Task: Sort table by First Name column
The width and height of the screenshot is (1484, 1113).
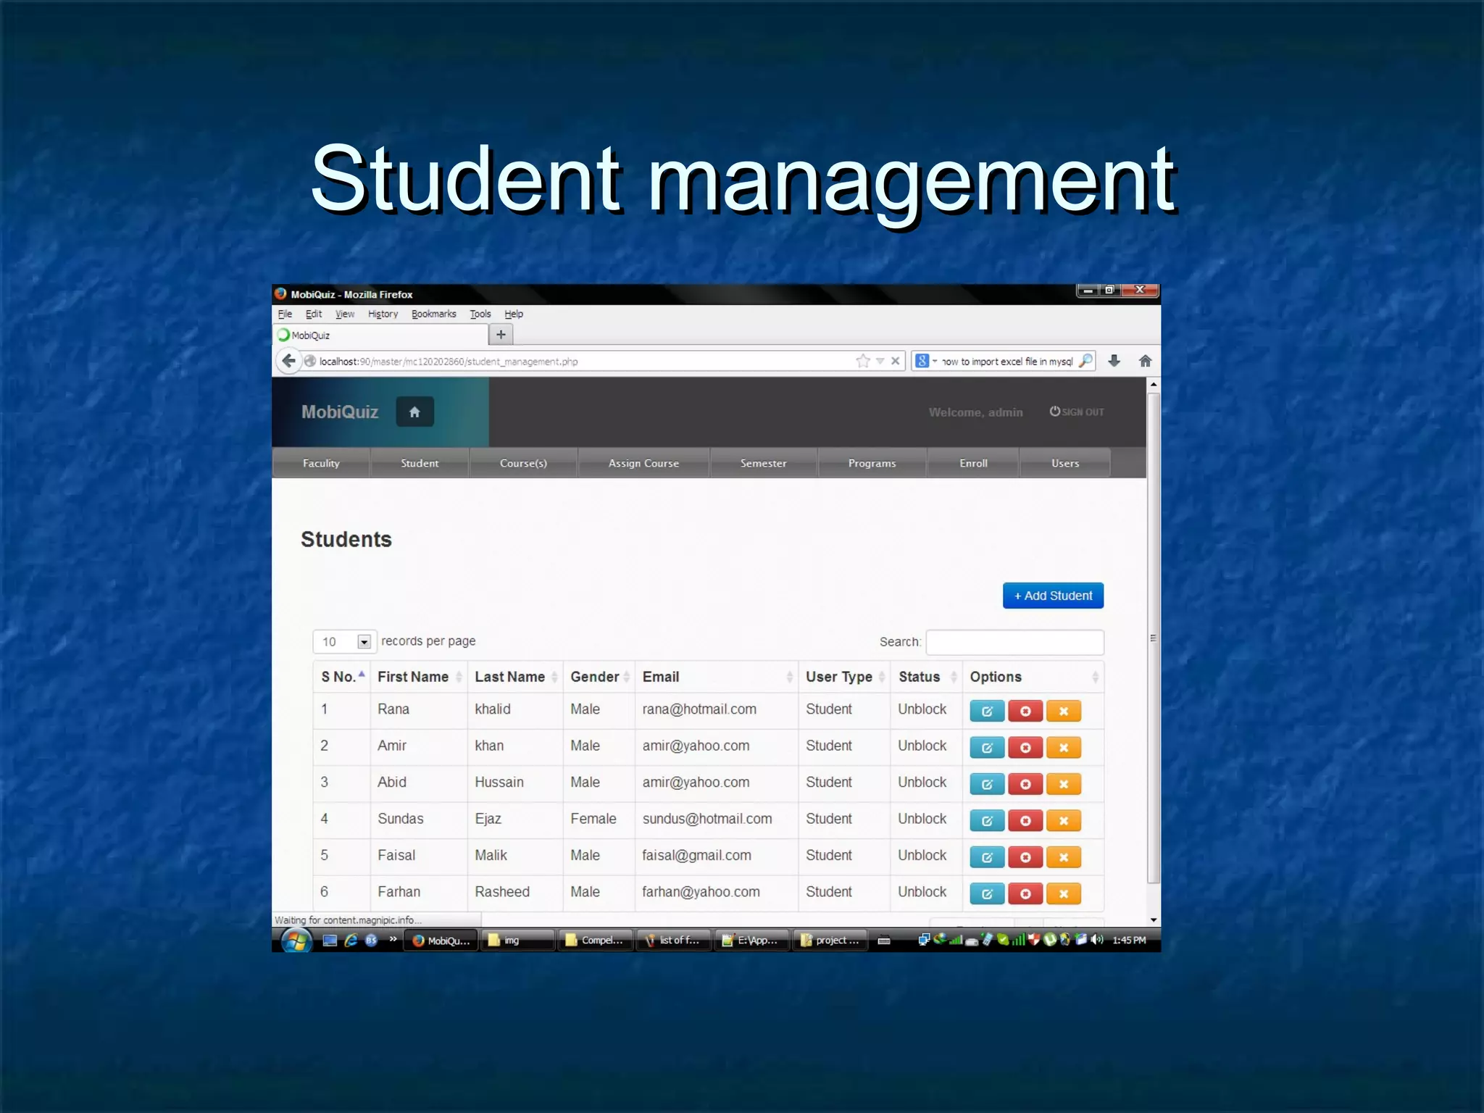Action: tap(419, 677)
